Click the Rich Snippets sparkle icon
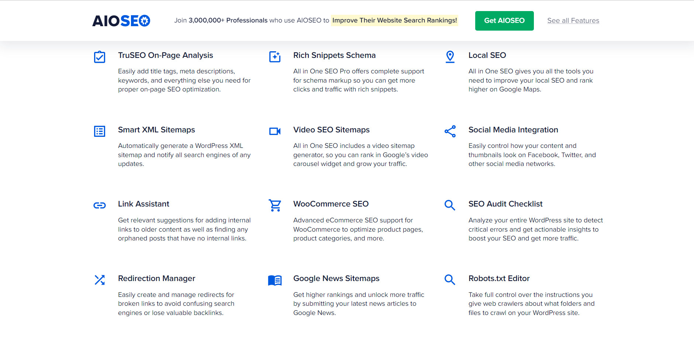Viewport: 694px width, 343px height. (275, 57)
